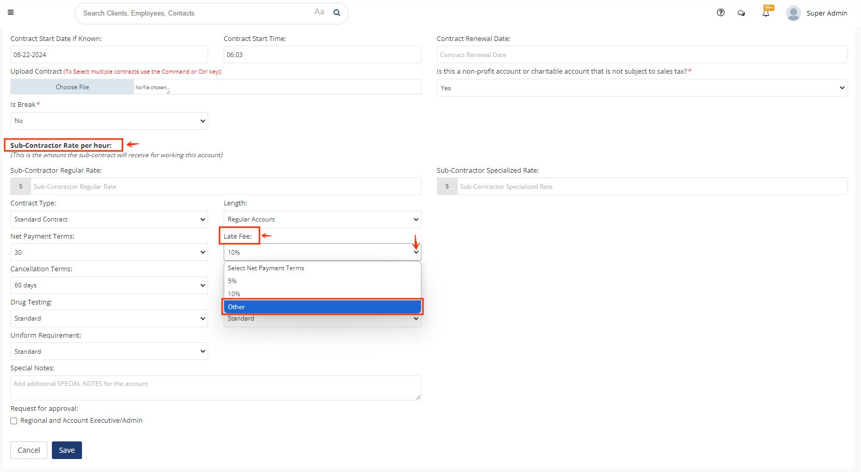
Task: Check Regional and Account Executive/Admin checkbox
Action: [x=14, y=421]
